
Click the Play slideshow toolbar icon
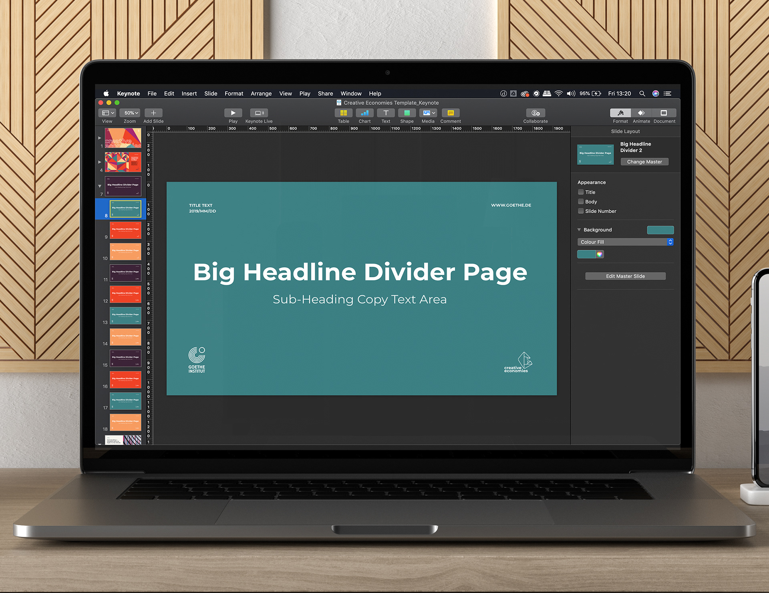[233, 113]
